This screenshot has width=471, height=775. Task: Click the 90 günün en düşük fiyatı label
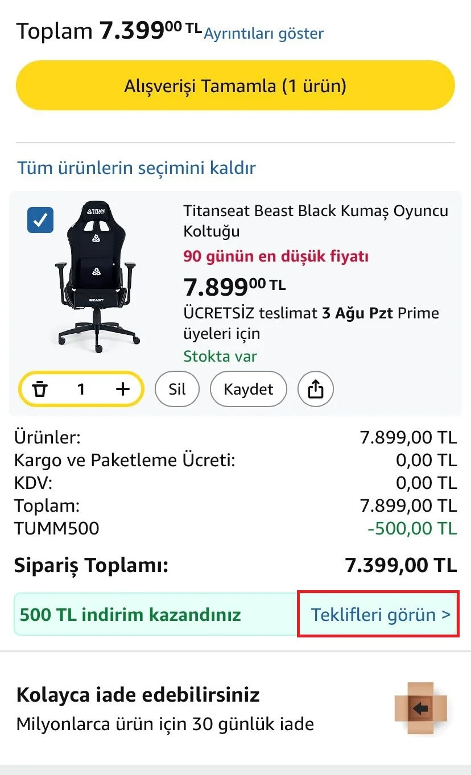point(276,256)
